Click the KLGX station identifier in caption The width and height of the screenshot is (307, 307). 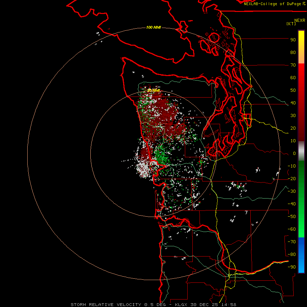(x=182, y=305)
